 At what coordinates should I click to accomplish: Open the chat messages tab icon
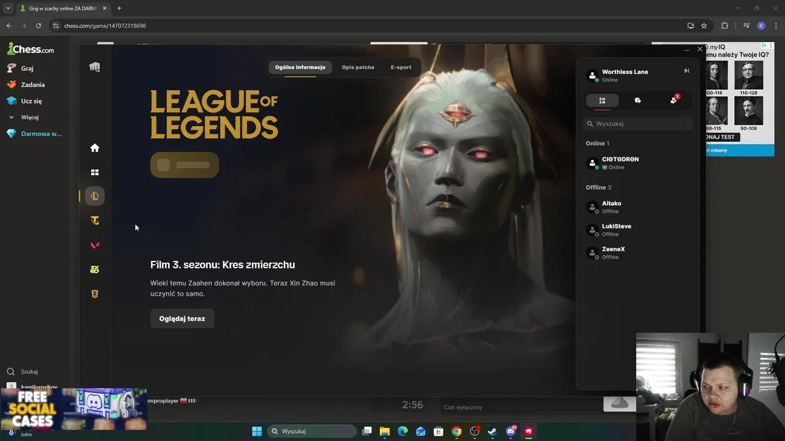[x=638, y=100]
